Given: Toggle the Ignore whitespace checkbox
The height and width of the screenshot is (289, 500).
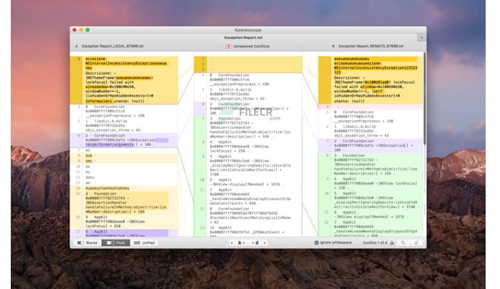Looking at the screenshot, I should point(317,243).
